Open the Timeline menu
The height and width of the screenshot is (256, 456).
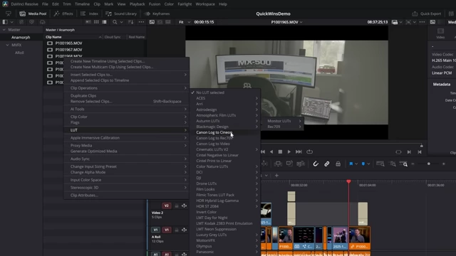coord(83,4)
